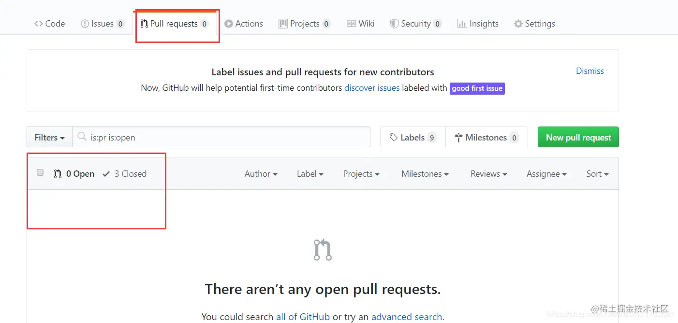
Task: Open the Sort dropdown
Action: (x=597, y=174)
